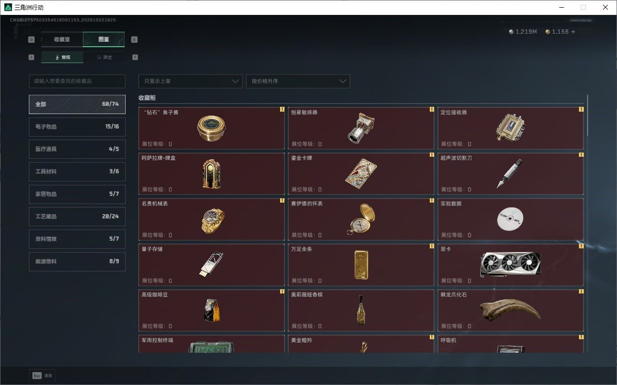
Task: Switch to the 图鉴 tab
Action: pyautogui.click(x=103, y=39)
